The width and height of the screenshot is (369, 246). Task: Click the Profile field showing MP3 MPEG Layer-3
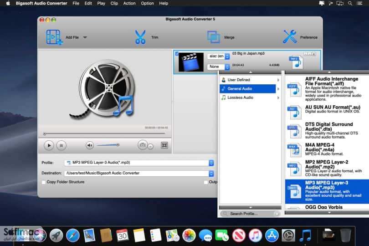pos(137,163)
